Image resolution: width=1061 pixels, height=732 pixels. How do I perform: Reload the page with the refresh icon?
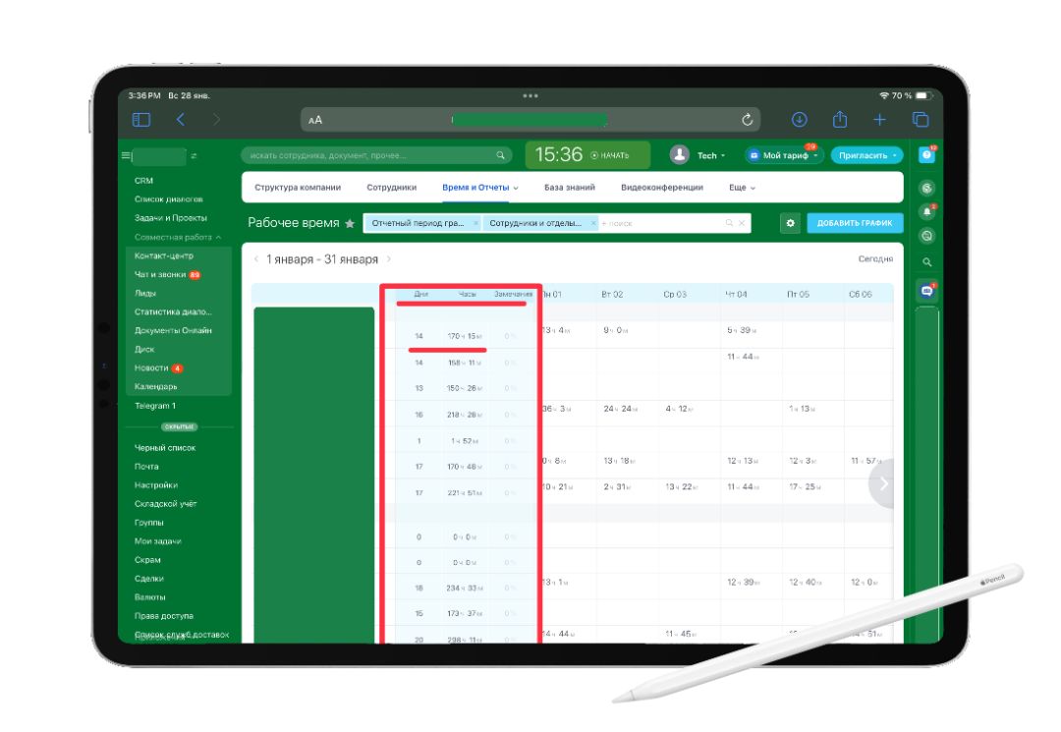coord(747,120)
